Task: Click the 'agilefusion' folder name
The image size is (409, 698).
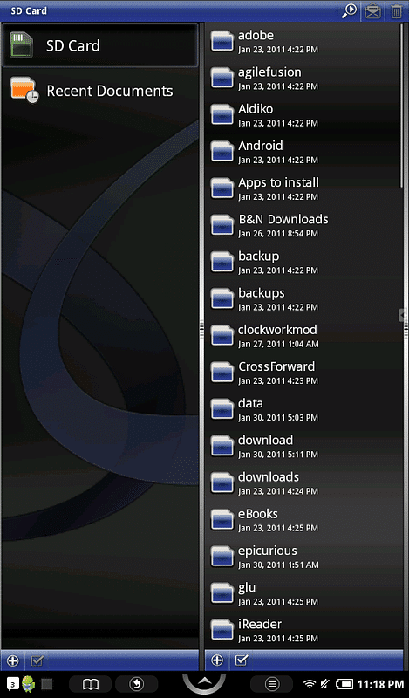Action: click(x=269, y=72)
